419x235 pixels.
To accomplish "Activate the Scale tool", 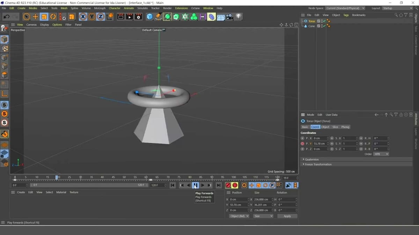I will pyautogui.click(x=44, y=16).
